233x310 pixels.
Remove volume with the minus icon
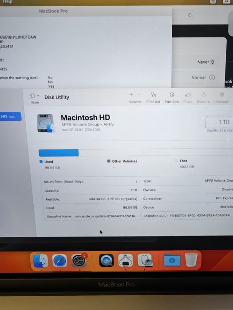139,95
